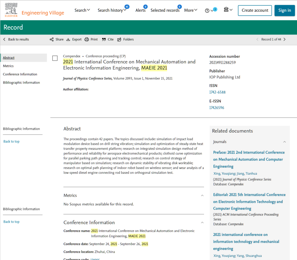Image resolution: width=297 pixels, height=260 pixels.
Task: Click the Folders icon
Action: pyautogui.click(x=119, y=39)
